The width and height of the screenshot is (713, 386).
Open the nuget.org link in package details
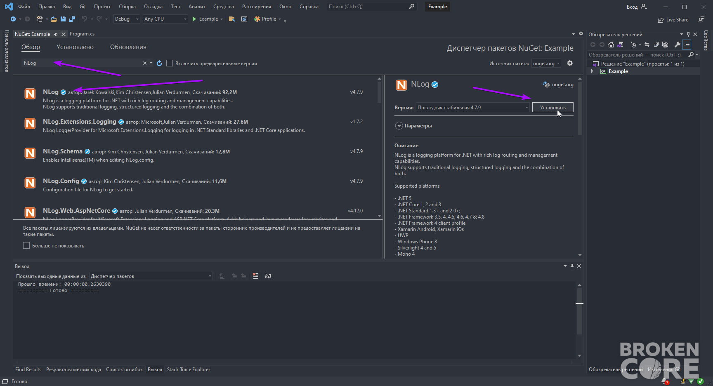(x=562, y=85)
